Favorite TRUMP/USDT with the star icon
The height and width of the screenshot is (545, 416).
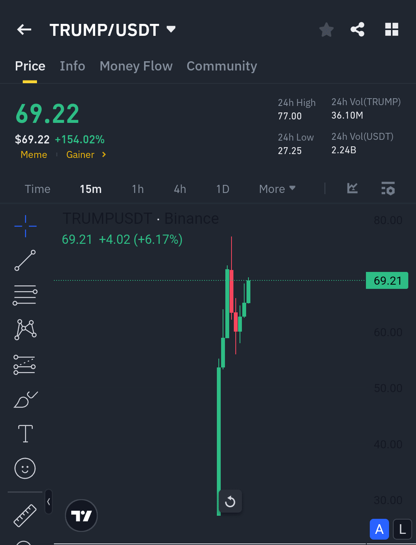pyautogui.click(x=326, y=29)
